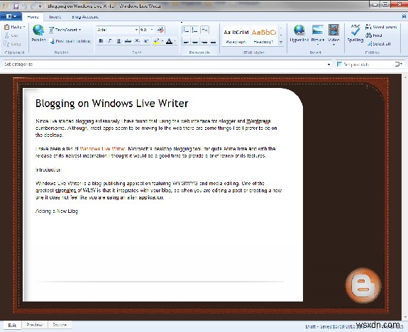The width and height of the screenshot is (408, 332).
Task: Switch to the Preview view tab
Action: point(34,325)
